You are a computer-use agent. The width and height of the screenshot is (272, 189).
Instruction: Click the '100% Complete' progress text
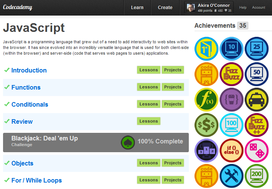pos(160,141)
